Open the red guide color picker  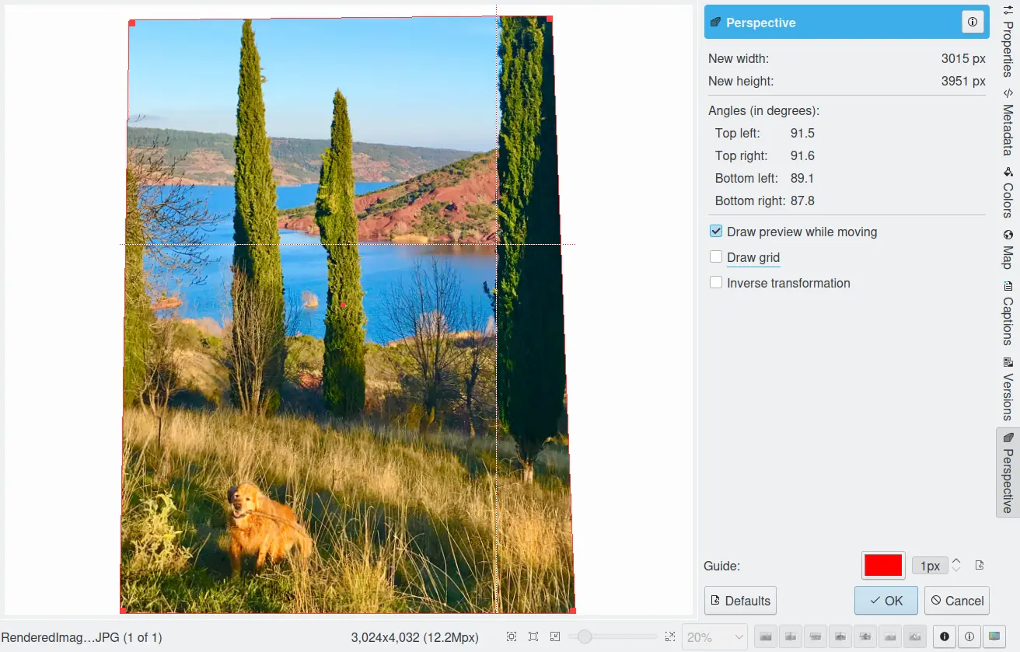tap(883, 566)
